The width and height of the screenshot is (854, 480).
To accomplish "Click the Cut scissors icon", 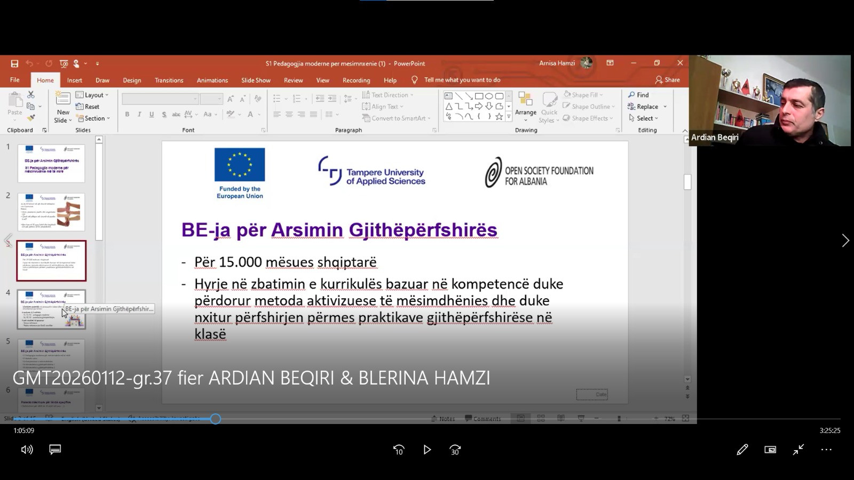I will (31, 94).
